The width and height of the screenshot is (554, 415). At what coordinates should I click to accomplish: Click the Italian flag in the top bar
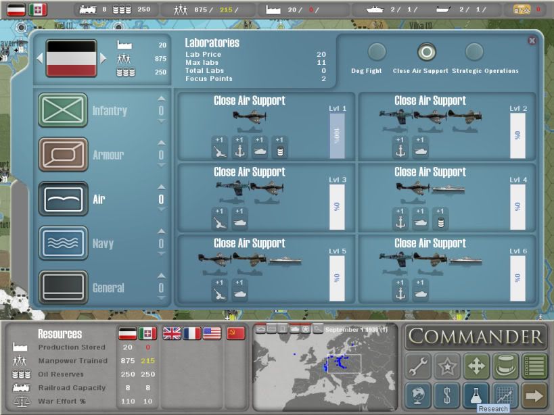pyautogui.click(x=38, y=9)
